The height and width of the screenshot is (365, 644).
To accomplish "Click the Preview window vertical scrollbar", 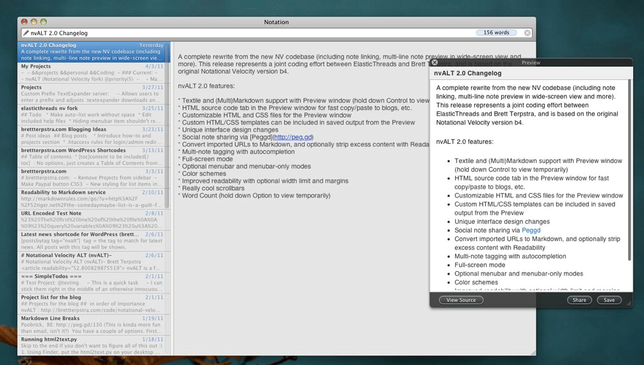I will point(629,170).
